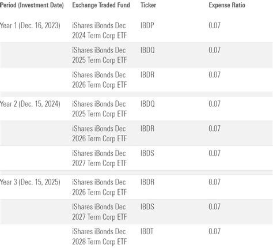Select the Year 2 (Dec. 15, 2024) cell

tap(30, 104)
